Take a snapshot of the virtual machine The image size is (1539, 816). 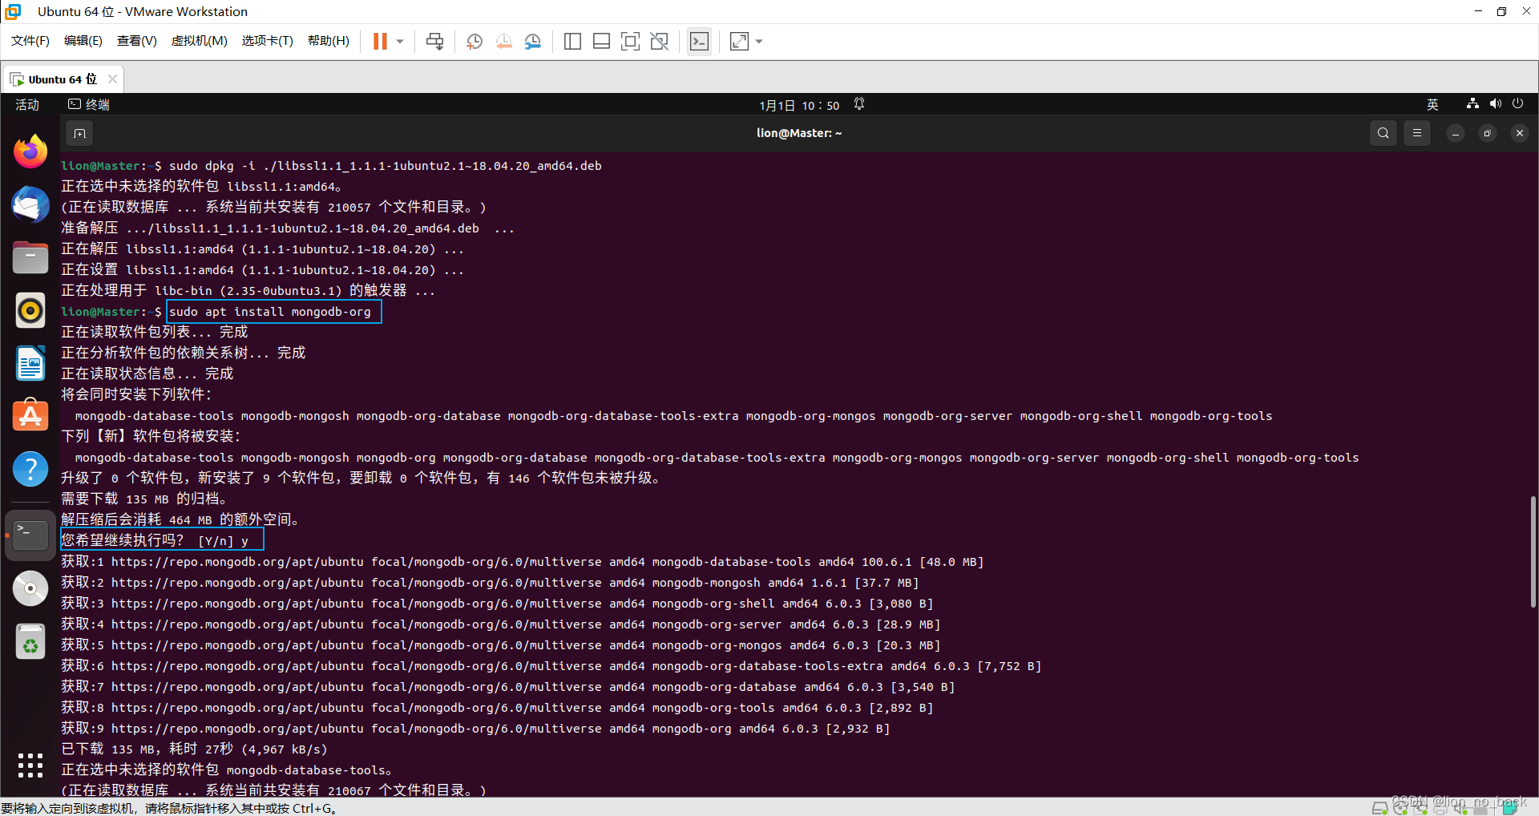[475, 41]
